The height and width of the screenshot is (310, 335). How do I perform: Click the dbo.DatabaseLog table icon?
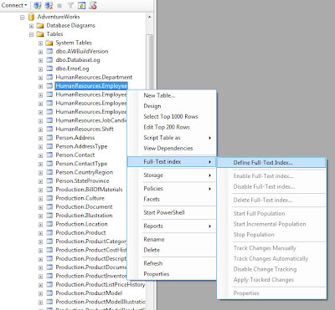tap(49, 60)
